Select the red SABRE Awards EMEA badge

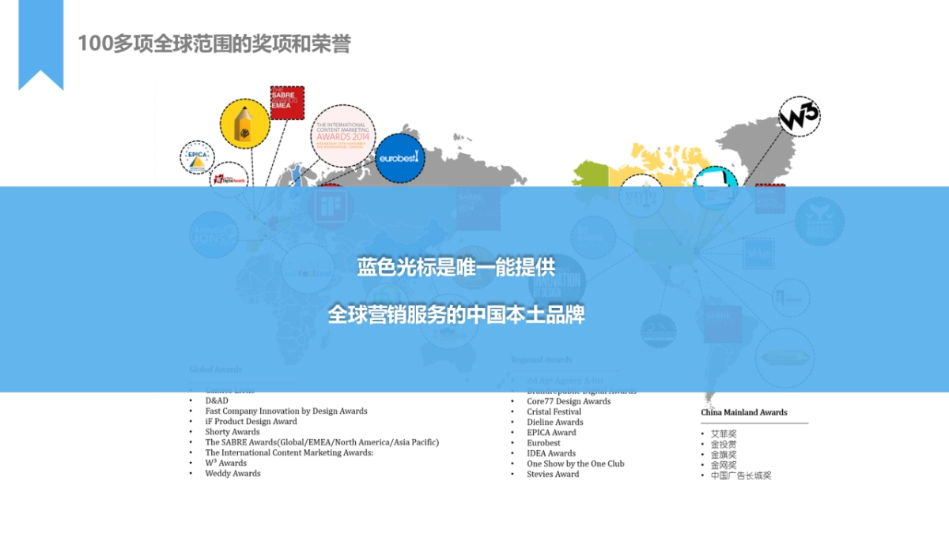[287, 103]
